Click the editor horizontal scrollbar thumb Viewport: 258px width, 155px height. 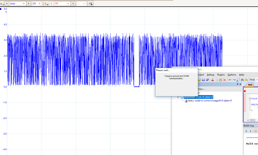point(252,120)
